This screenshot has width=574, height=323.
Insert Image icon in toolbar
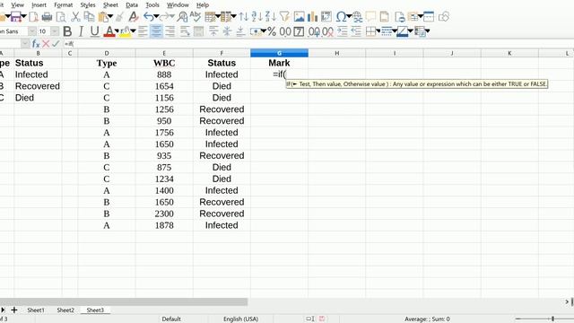point(299,17)
